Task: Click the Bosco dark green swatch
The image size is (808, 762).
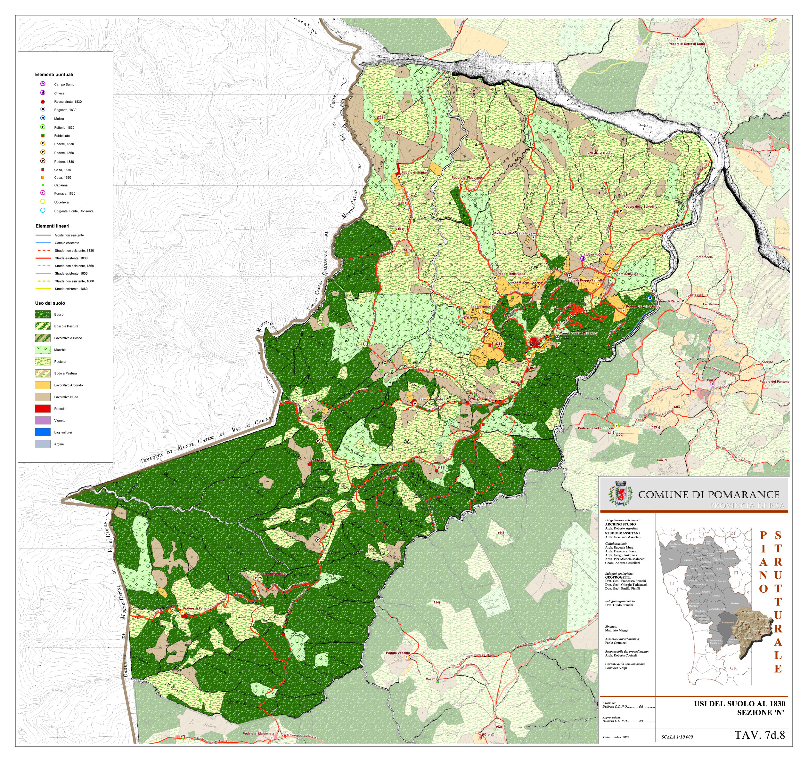Action: pos(43,314)
